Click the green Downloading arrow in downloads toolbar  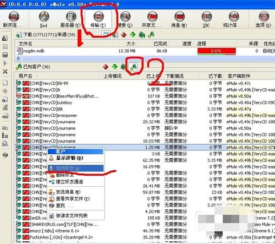click(133, 35)
